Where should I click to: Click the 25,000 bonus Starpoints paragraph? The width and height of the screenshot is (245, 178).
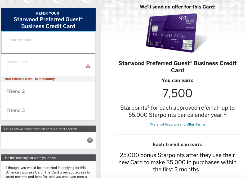tap(177, 162)
